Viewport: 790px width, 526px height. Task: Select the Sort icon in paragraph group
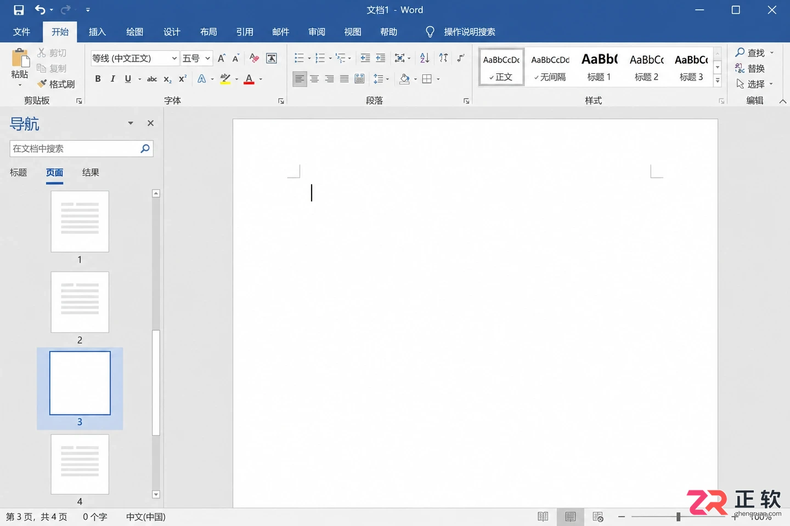(425, 58)
